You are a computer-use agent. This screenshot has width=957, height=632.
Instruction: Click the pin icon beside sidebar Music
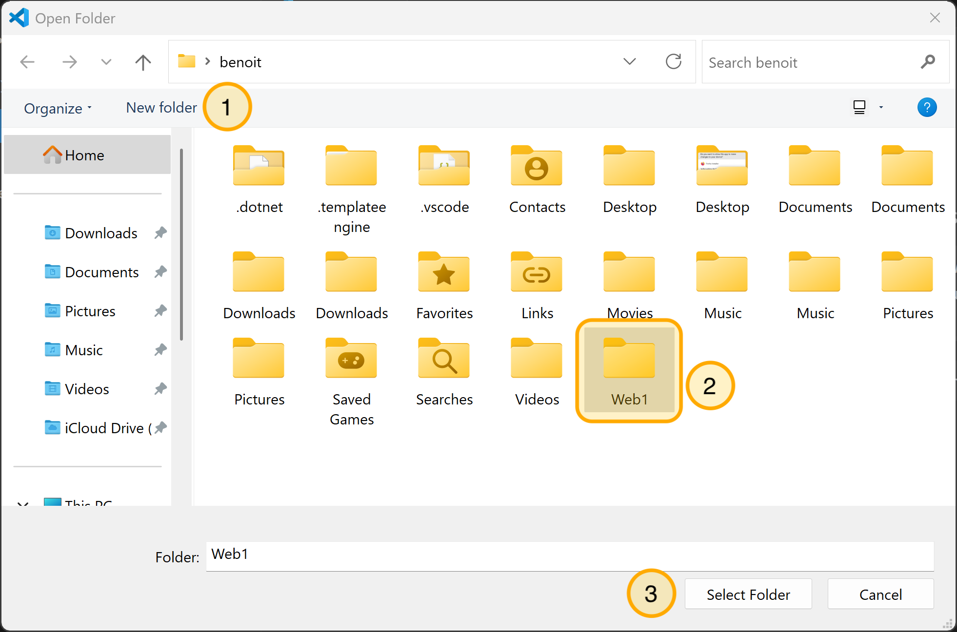point(160,350)
